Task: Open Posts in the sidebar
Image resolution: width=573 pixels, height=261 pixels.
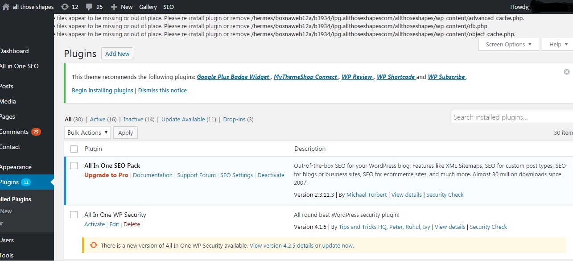Action: tap(7, 86)
